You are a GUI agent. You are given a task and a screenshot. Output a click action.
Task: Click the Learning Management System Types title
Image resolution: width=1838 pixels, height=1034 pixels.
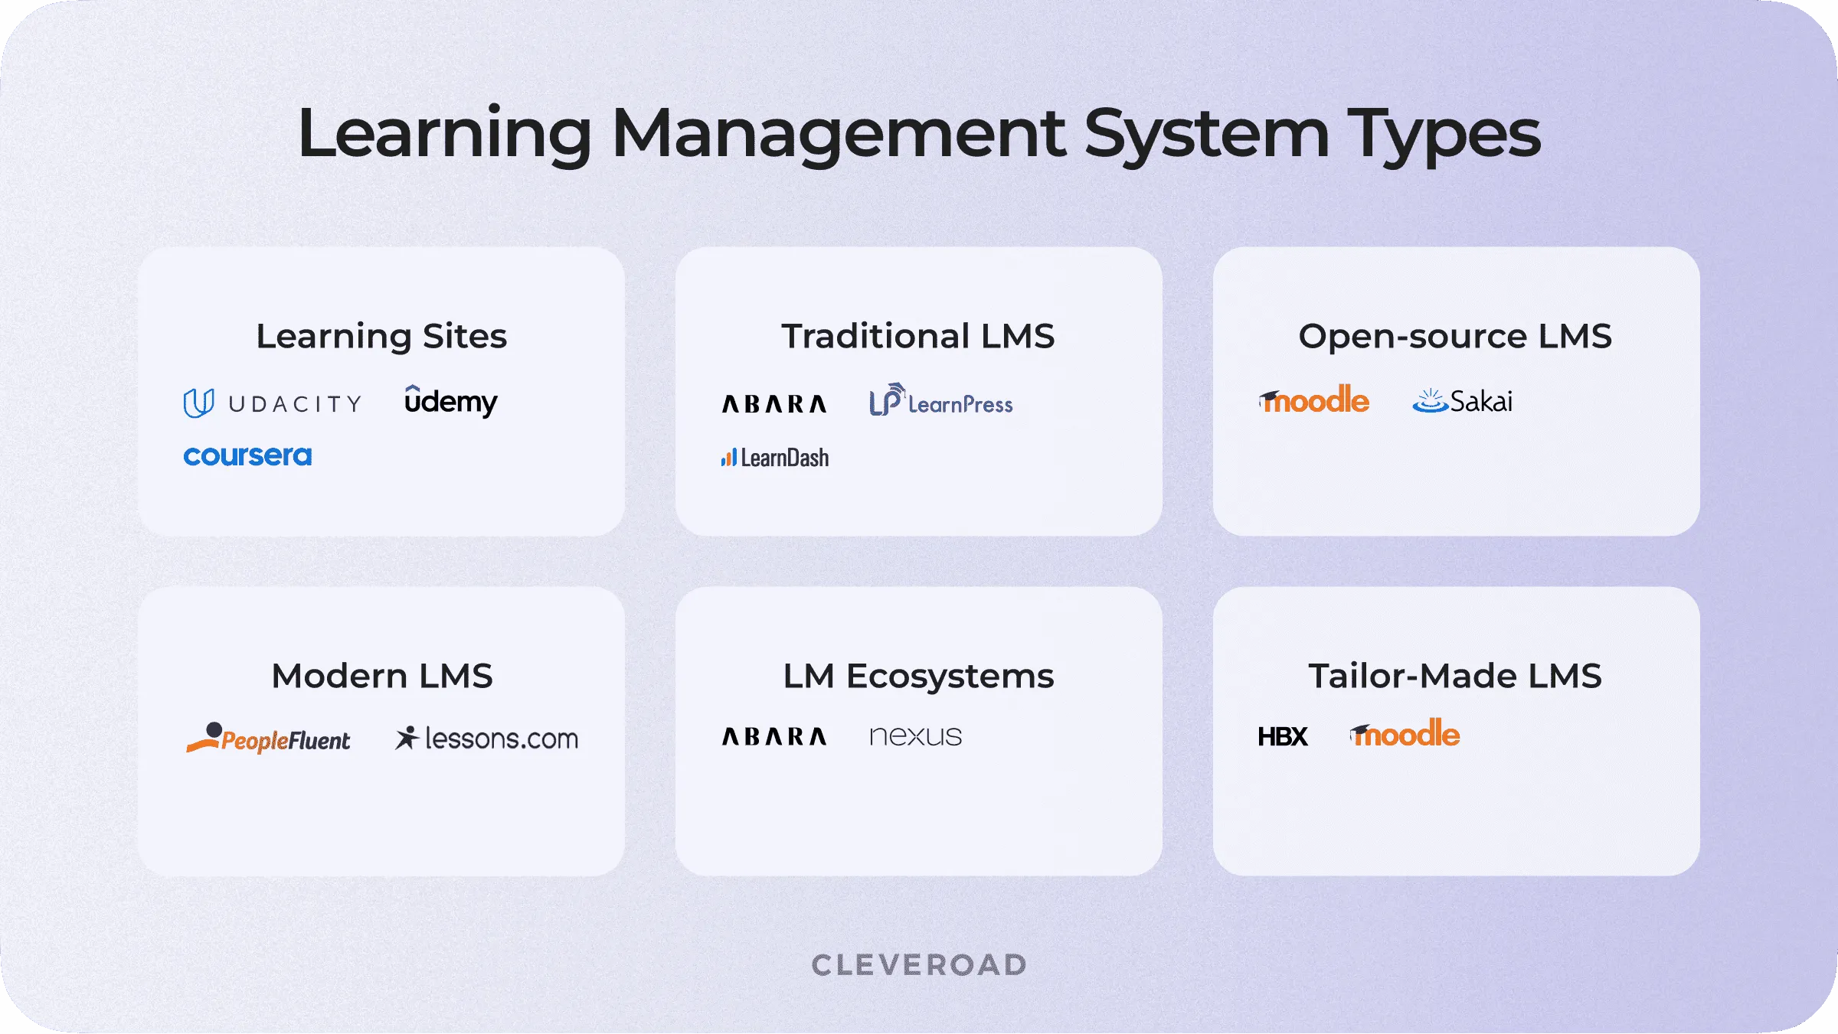(x=918, y=136)
